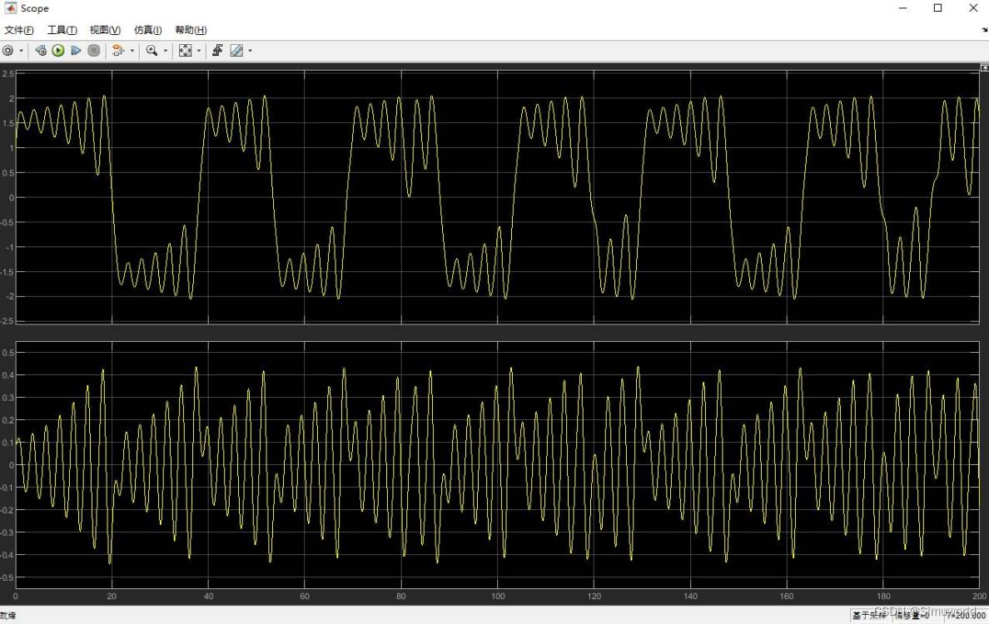Open the 视图(V) menu

tap(105, 30)
